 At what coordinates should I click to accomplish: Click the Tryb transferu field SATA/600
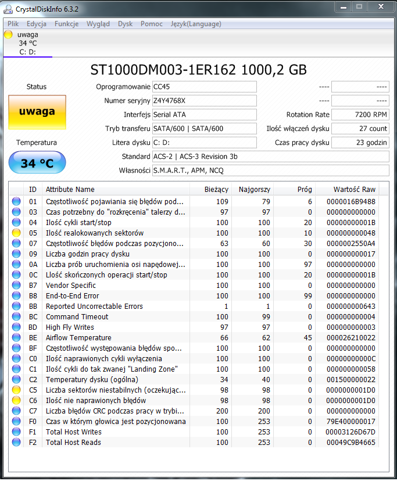[205, 129]
